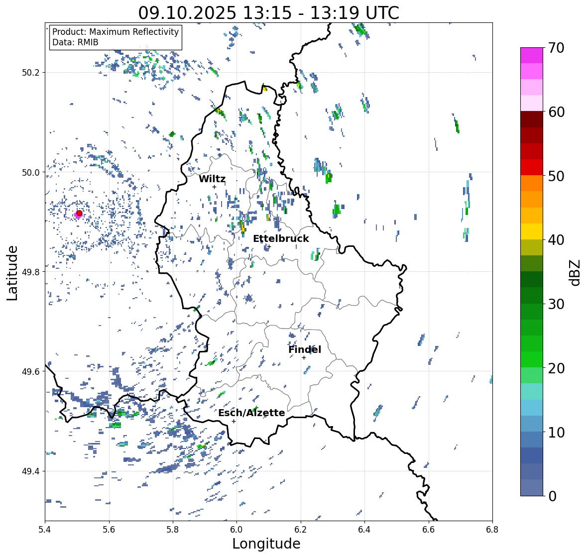Click the 0 value on colorbar
The image size is (587, 556).
(x=552, y=496)
